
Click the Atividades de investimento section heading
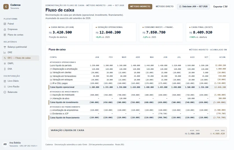tap(64, 92)
